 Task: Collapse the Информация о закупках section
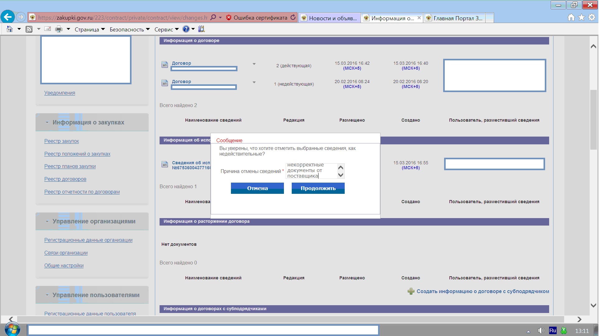click(x=47, y=123)
